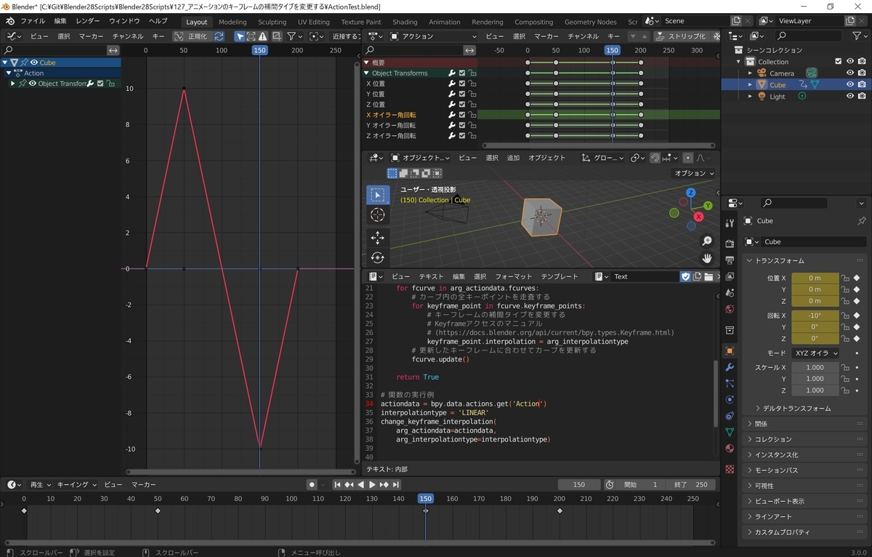Open the Physics properties tab
The image size is (872, 557).
(730, 399)
